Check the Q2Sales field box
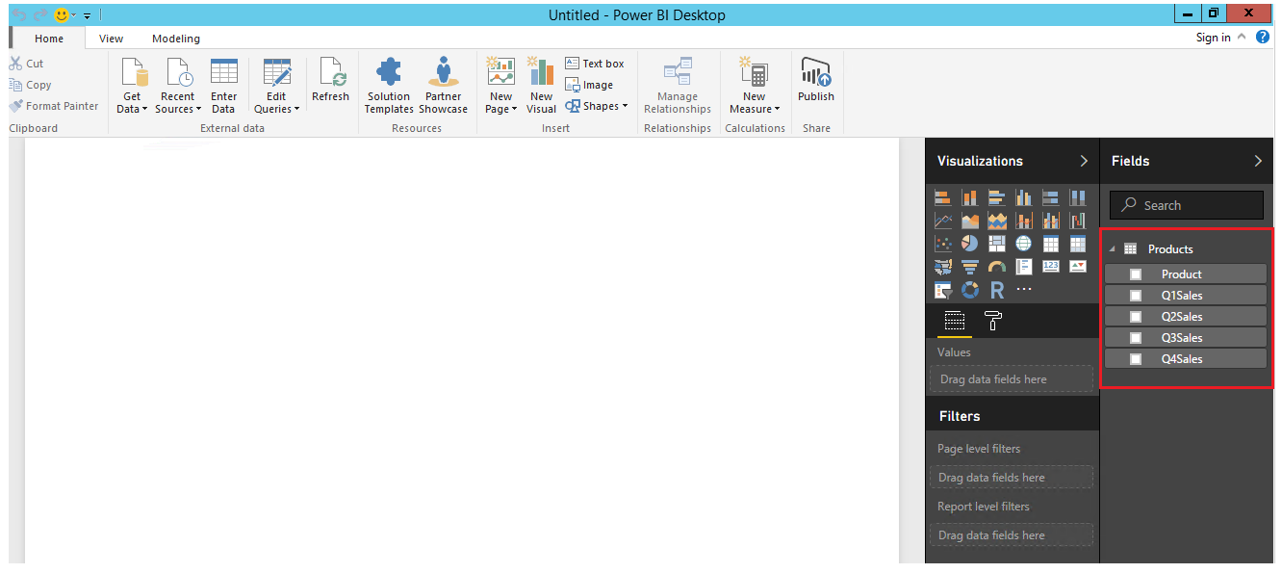The height and width of the screenshot is (573, 1282). 1136,317
